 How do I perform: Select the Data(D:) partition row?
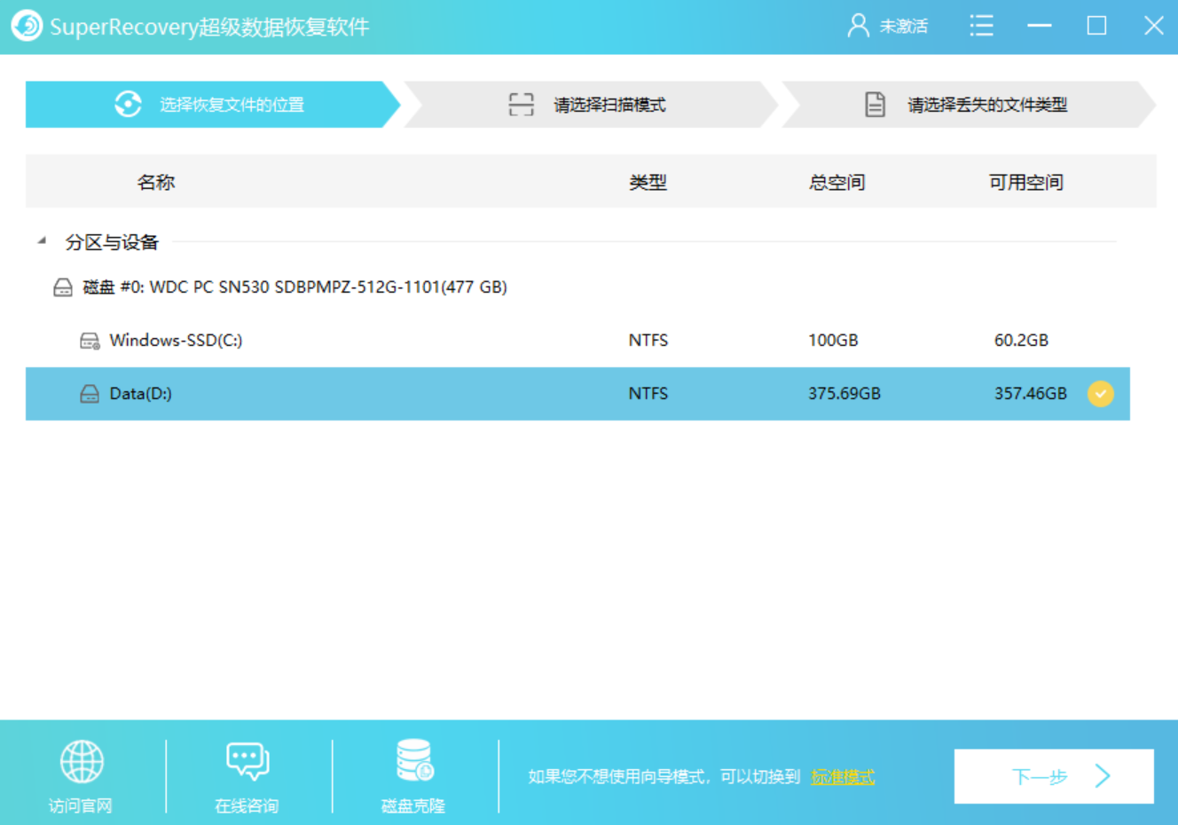click(x=577, y=394)
